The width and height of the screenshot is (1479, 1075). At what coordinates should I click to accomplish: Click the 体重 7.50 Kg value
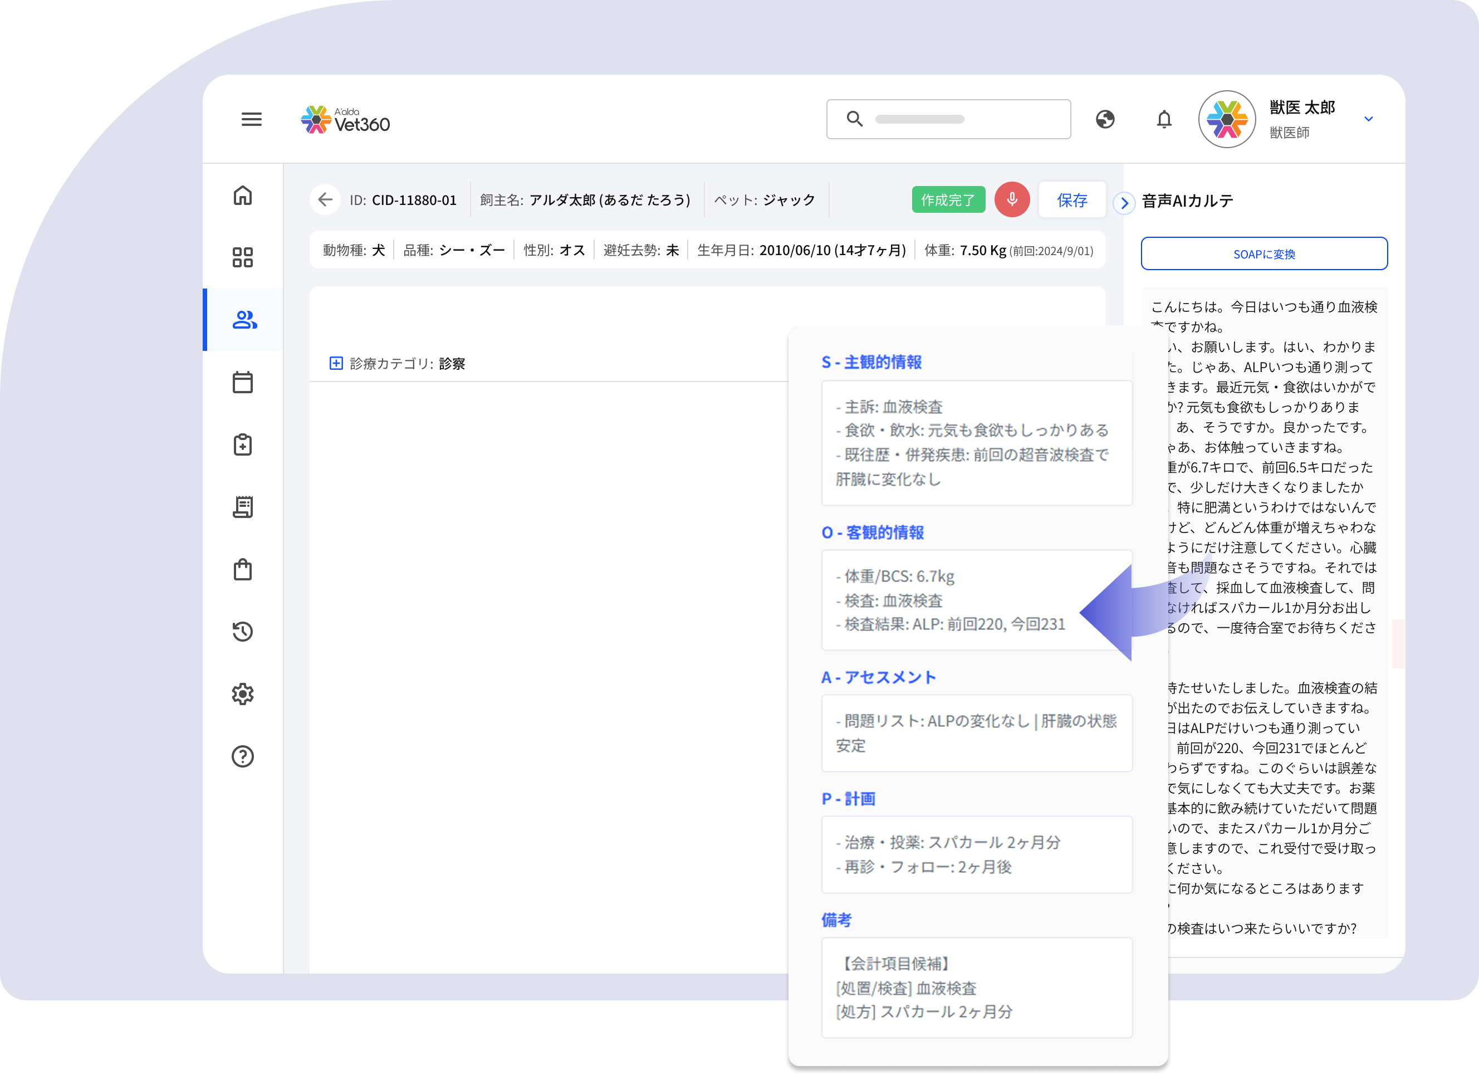tap(983, 251)
